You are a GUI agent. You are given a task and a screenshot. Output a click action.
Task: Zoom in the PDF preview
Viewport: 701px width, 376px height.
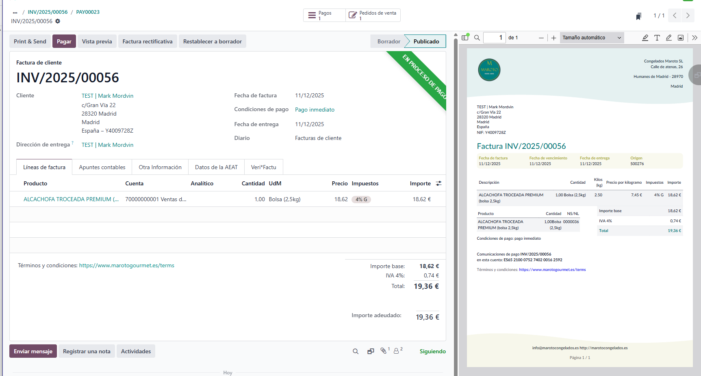click(x=553, y=38)
